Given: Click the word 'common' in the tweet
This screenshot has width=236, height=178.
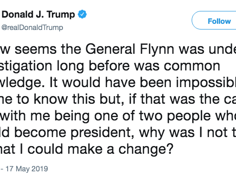Looking at the screenshot, I should tap(192, 66).
